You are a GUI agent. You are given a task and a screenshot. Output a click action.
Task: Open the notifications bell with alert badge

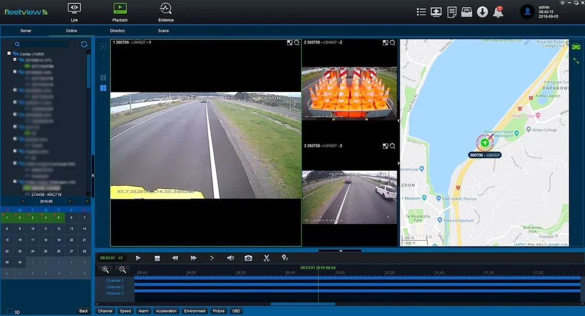(x=498, y=11)
